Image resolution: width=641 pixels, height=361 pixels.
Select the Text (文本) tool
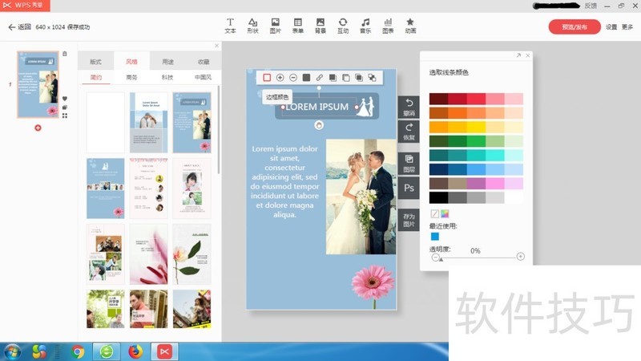click(x=230, y=26)
